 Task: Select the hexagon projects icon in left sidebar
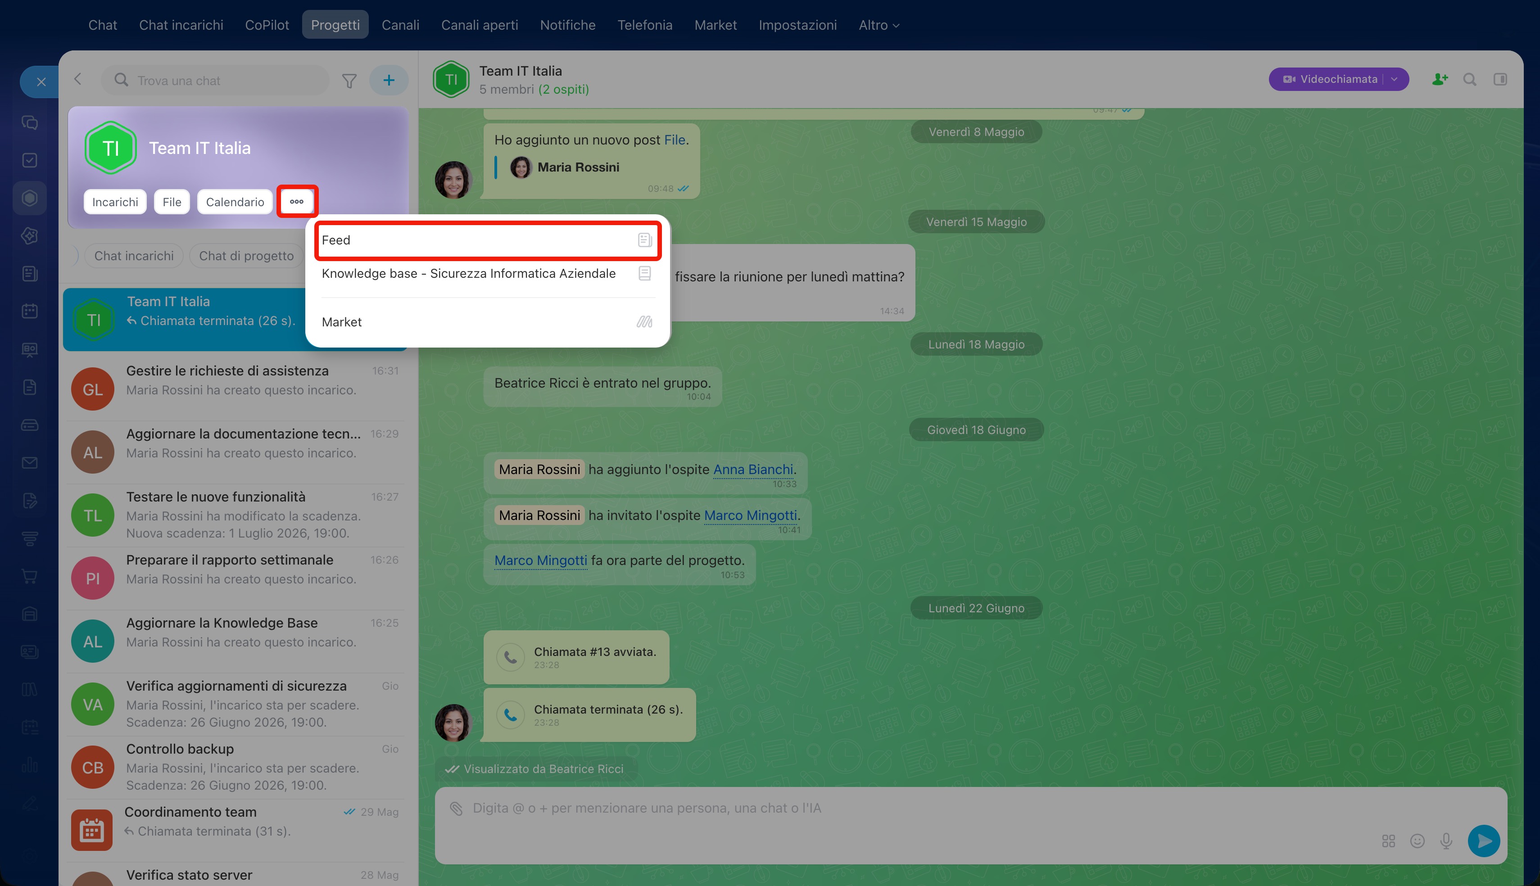(x=30, y=198)
